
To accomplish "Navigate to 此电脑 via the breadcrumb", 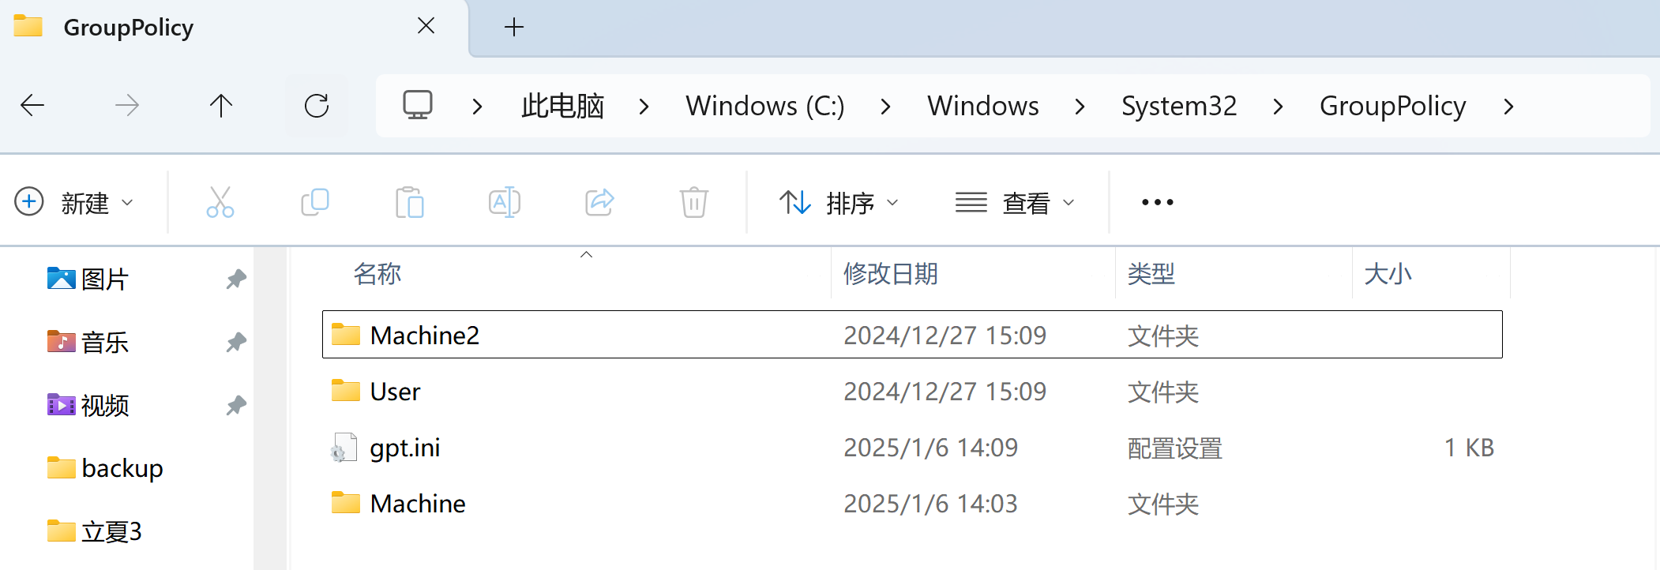I will click(561, 105).
